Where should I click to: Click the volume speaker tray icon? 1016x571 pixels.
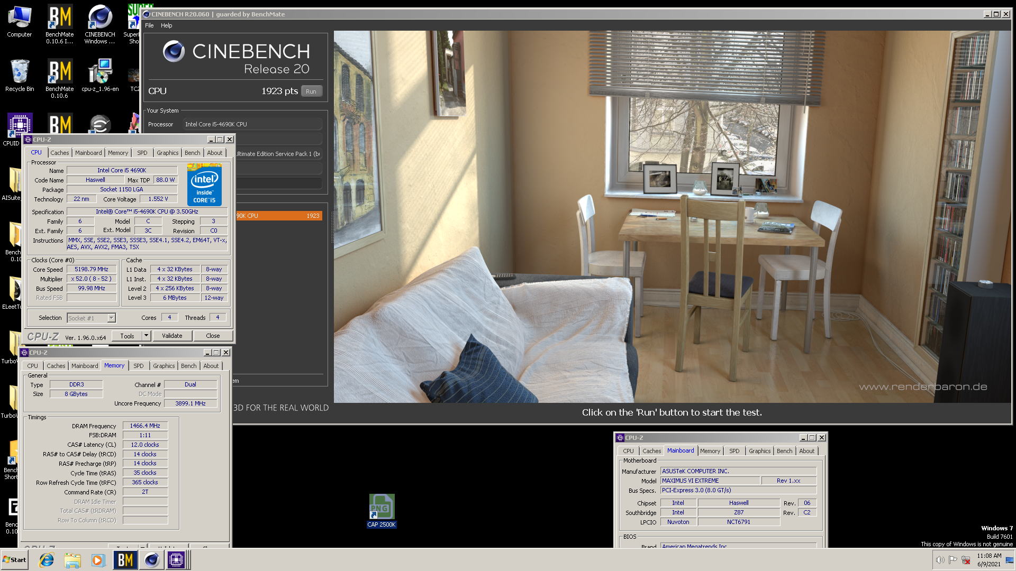tap(940, 560)
